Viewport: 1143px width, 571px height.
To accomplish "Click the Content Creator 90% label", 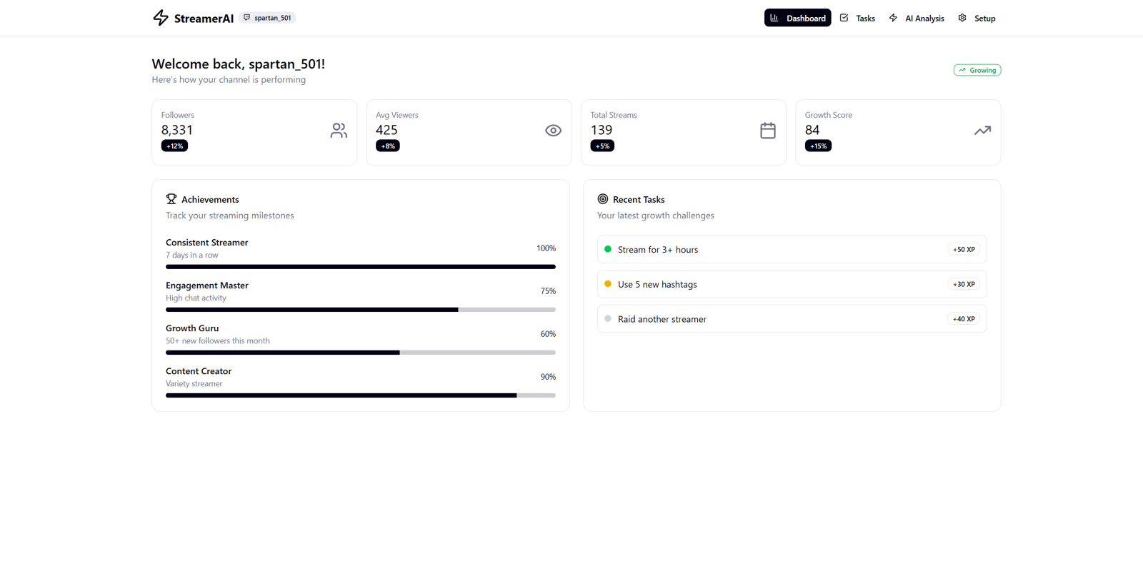I will [x=548, y=377].
